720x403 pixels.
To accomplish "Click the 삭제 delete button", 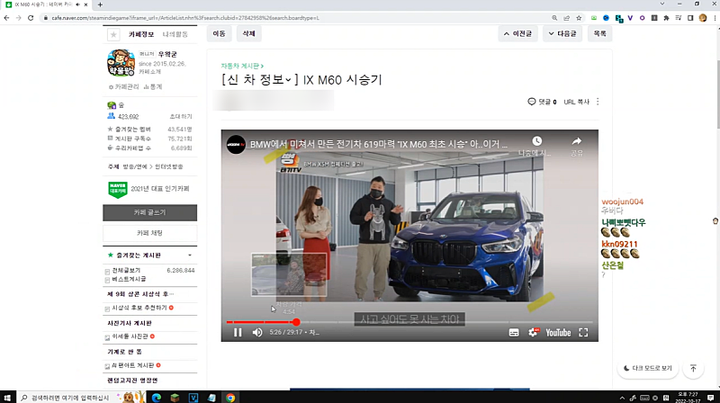I will tap(249, 33).
